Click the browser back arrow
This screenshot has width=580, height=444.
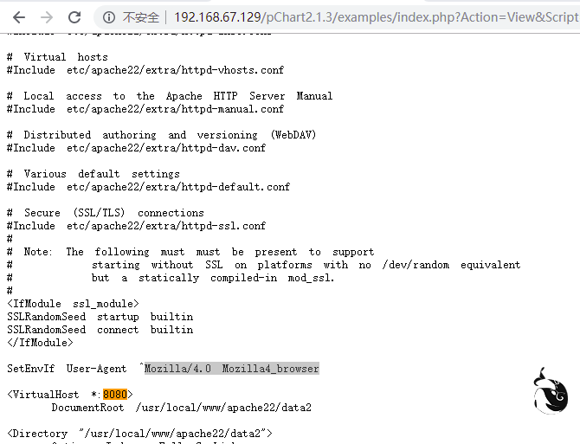click(x=18, y=17)
